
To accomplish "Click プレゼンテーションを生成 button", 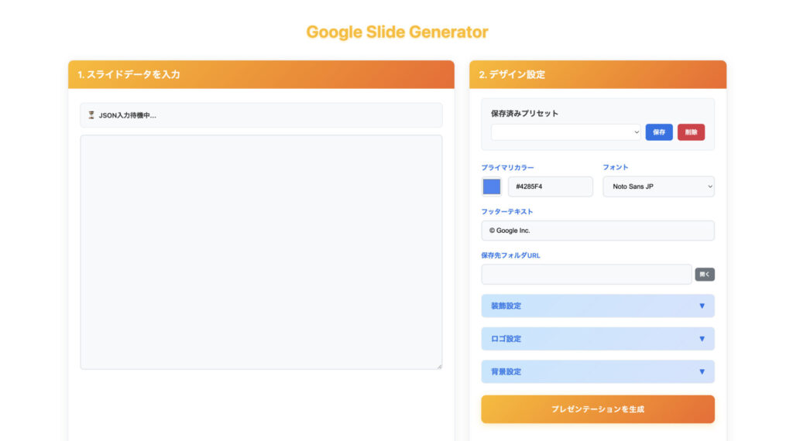I will coord(597,409).
